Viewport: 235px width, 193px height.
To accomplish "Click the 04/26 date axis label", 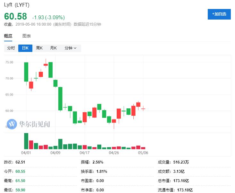I will (x=114, y=153).
